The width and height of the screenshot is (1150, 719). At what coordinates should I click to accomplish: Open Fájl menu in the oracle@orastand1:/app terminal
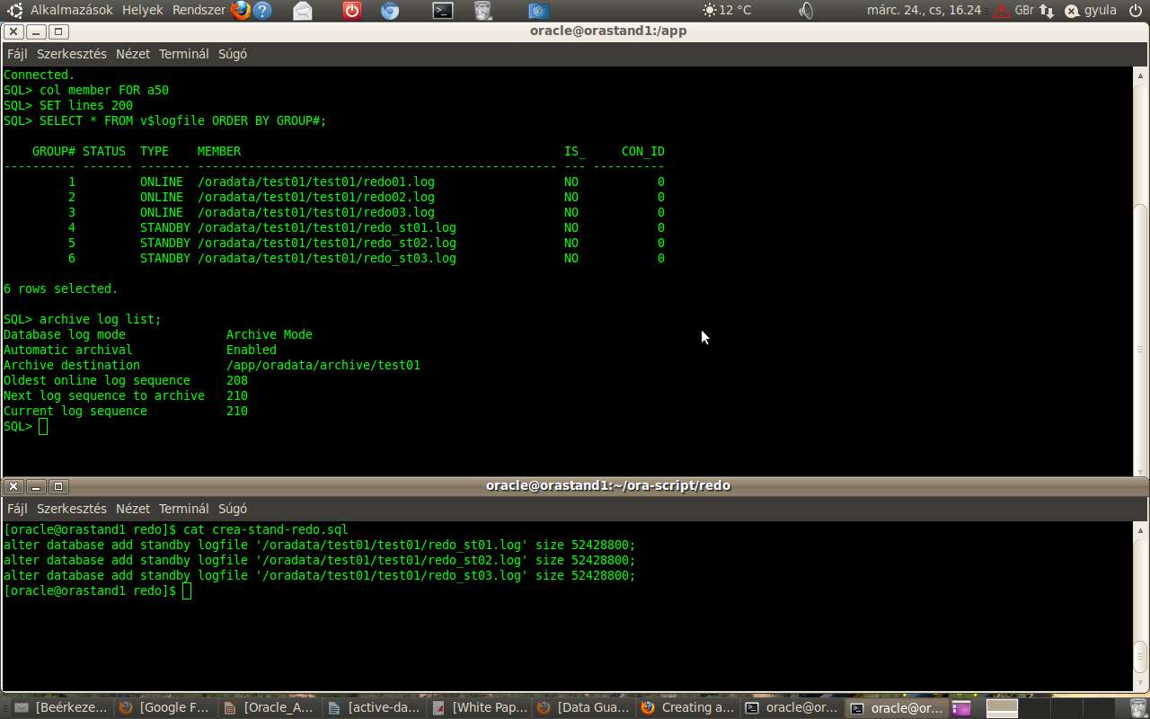tap(17, 54)
